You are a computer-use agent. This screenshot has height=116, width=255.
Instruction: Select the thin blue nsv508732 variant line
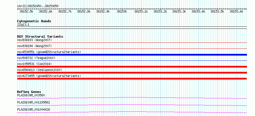(132, 60)
